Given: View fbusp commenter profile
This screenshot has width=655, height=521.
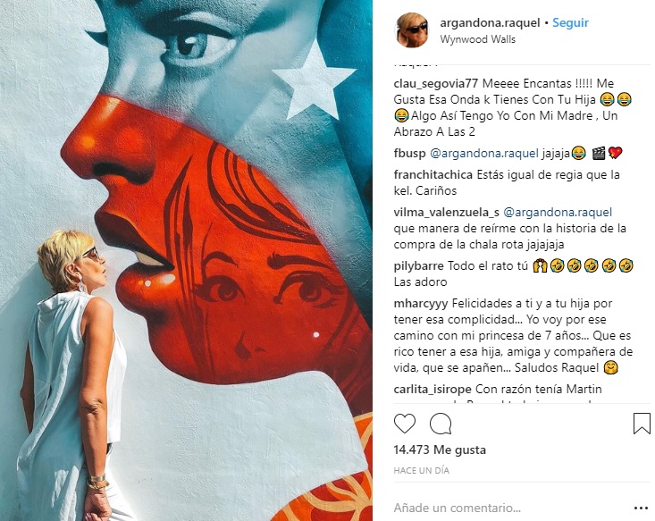Looking at the screenshot, I should point(409,154).
